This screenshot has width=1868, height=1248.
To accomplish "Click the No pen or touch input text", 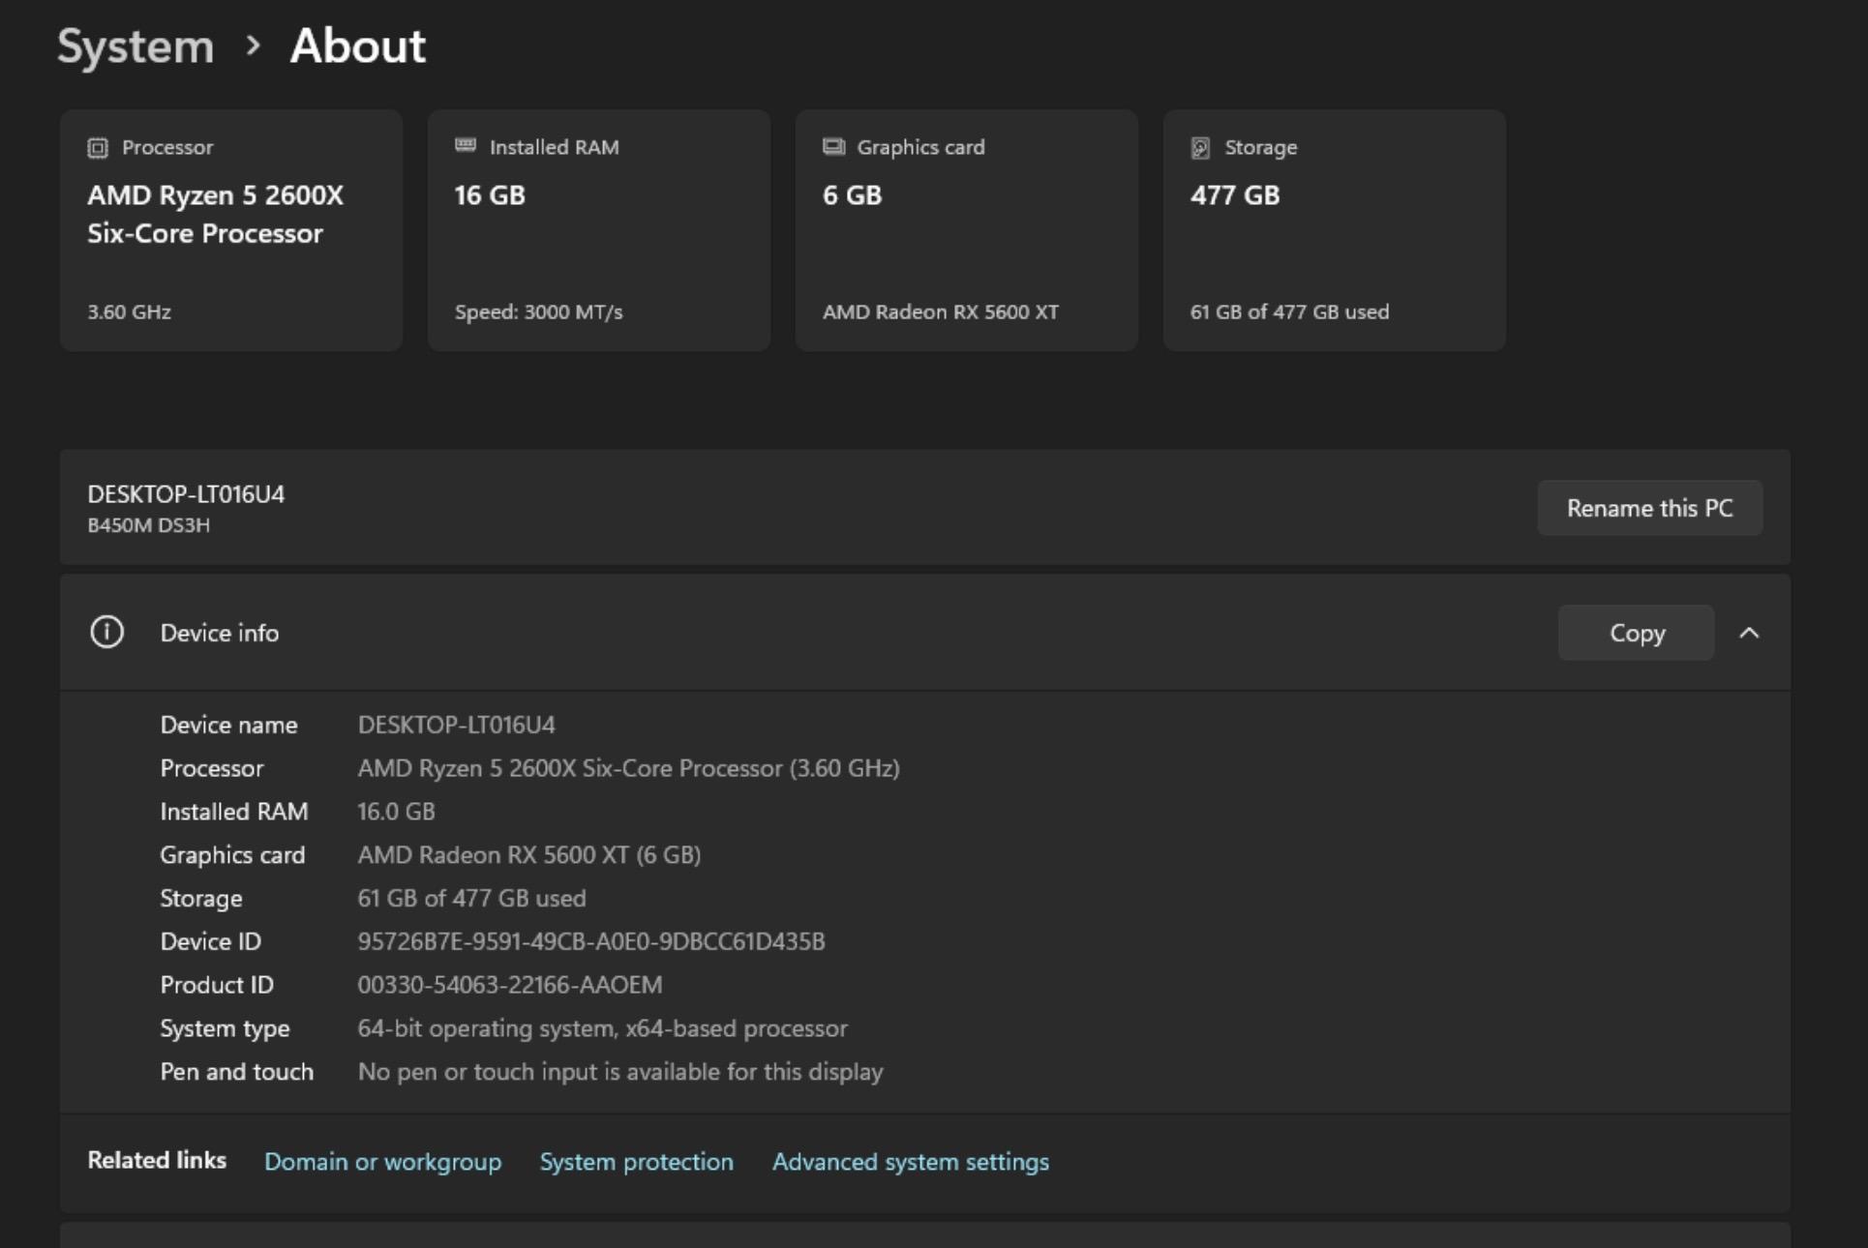I will pos(619,1072).
